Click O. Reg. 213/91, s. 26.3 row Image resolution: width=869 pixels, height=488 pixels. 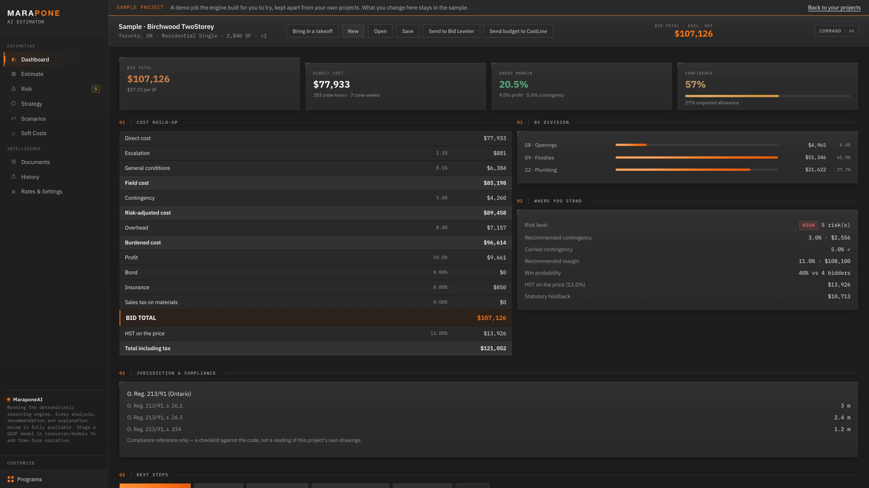pos(488,418)
